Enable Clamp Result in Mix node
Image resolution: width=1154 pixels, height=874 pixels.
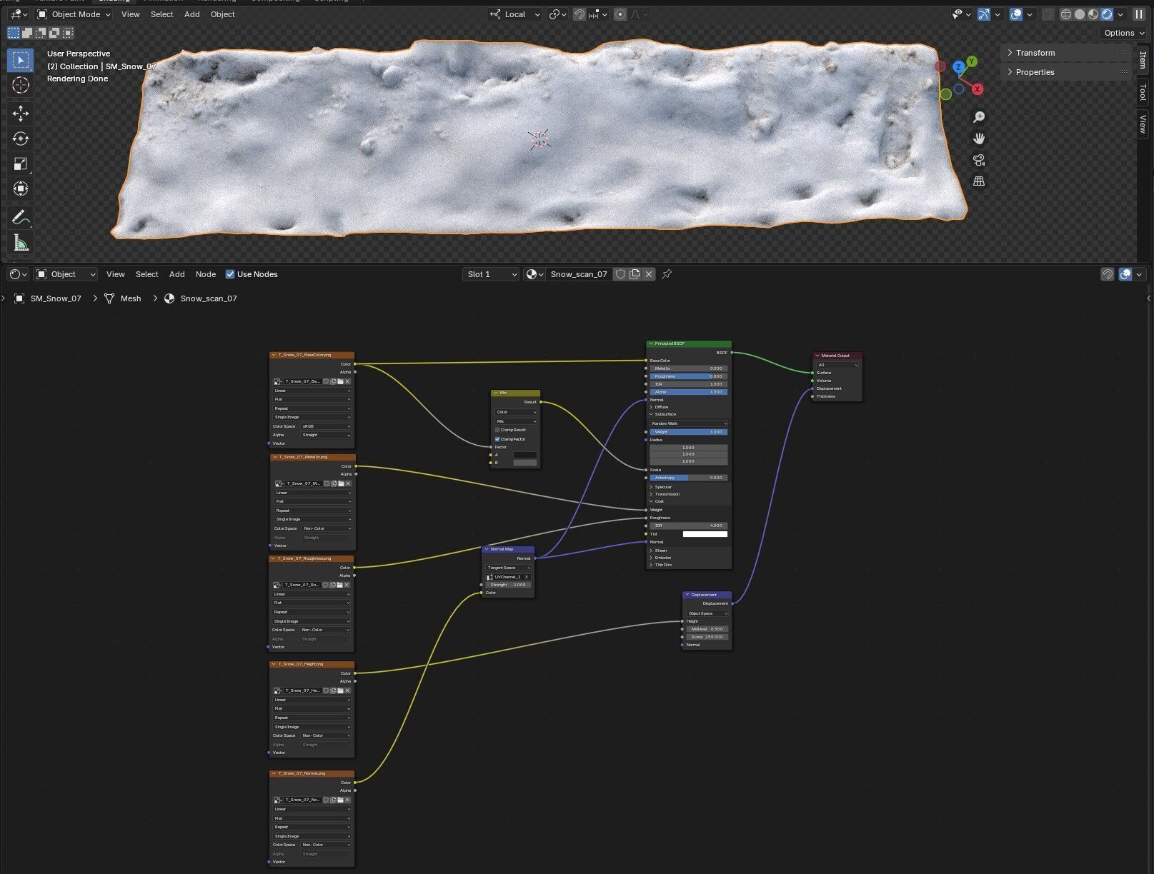click(x=497, y=430)
